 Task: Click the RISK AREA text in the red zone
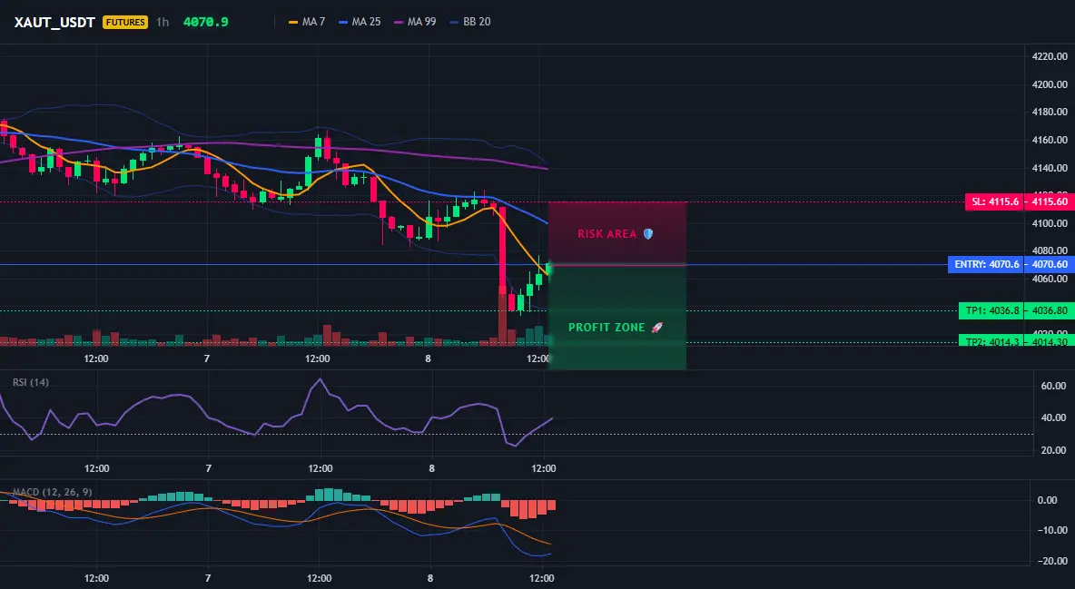click(x=607, y=234)
